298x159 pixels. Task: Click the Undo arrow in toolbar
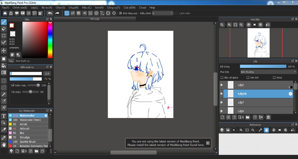pos(50,13)
